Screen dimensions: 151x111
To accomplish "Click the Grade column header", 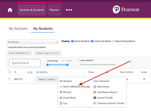I will coord(144,72).
